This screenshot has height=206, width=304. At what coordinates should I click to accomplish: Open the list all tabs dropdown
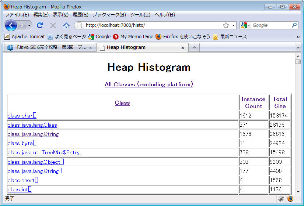(298, 48)
